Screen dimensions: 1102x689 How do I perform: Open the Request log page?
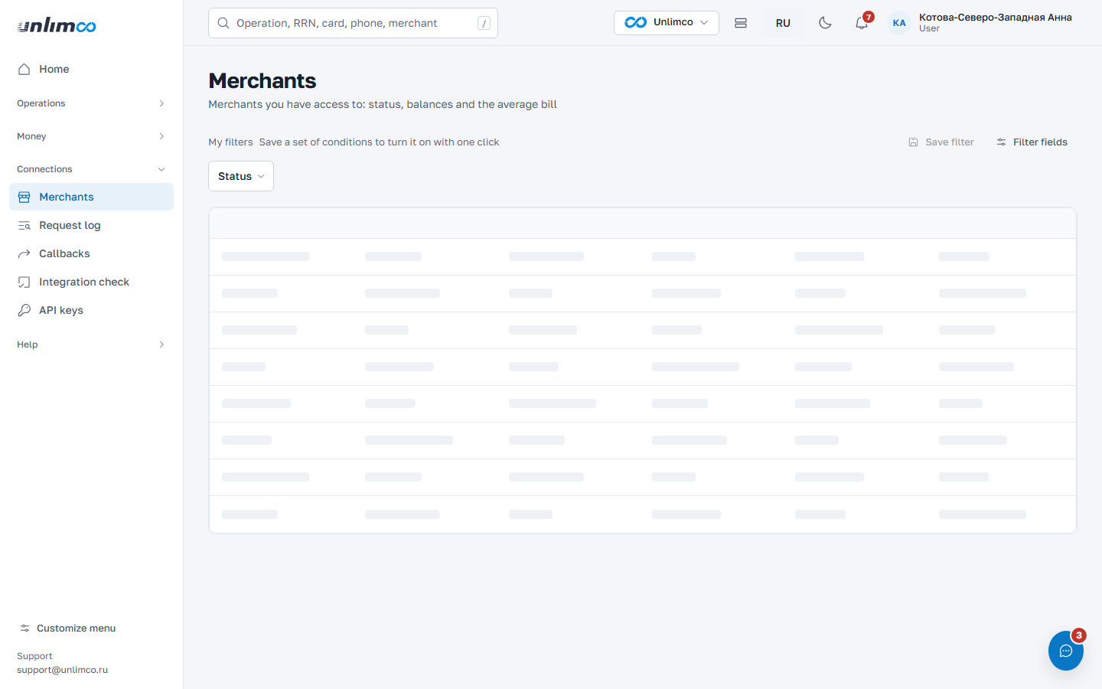(91, 225)
